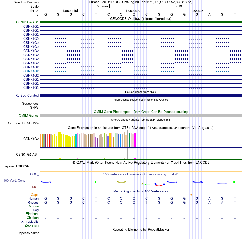Click the green CSNK1G2-AS1 gene label

pos(27,22)
